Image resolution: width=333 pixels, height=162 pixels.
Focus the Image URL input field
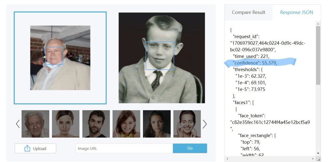(124, 148)
